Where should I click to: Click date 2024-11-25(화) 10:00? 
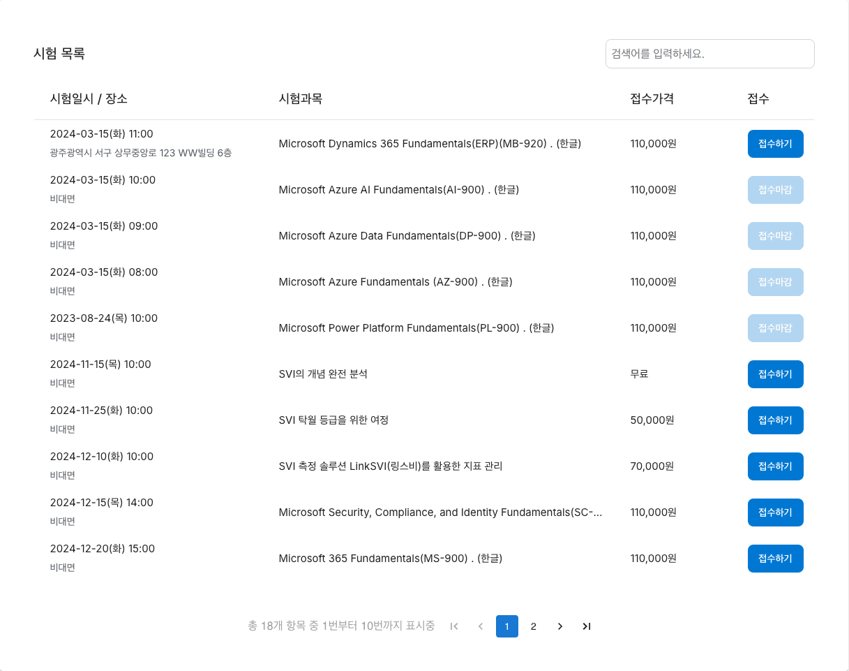[x=102, y=411]
